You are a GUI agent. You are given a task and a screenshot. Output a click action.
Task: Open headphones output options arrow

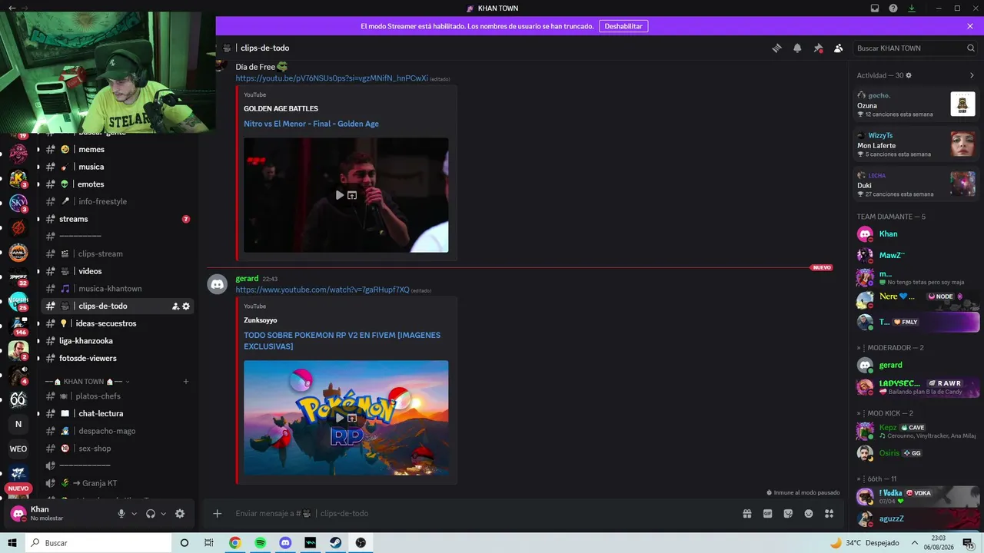click(163, 514)
